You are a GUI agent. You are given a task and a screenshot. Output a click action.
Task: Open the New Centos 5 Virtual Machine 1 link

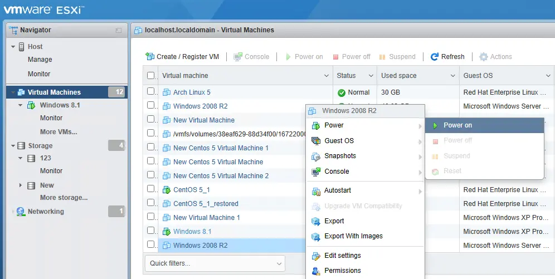pos(221,148)
